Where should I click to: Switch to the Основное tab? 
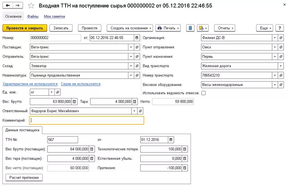tap(13, 16)
